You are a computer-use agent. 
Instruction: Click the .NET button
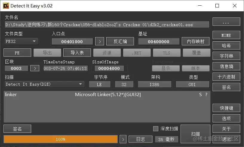click(137, 53)
